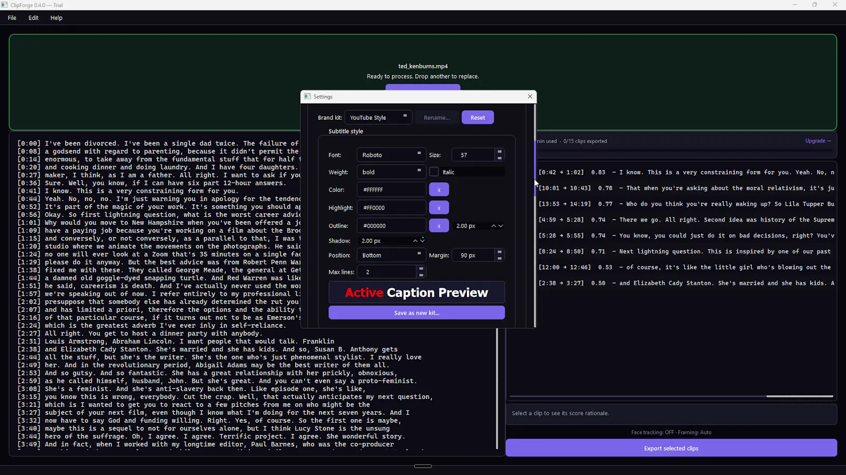Viewport: 846px width, 475px height.
Task: Decrease Shadow value with down arrow
Action: (x=422, y=242)
